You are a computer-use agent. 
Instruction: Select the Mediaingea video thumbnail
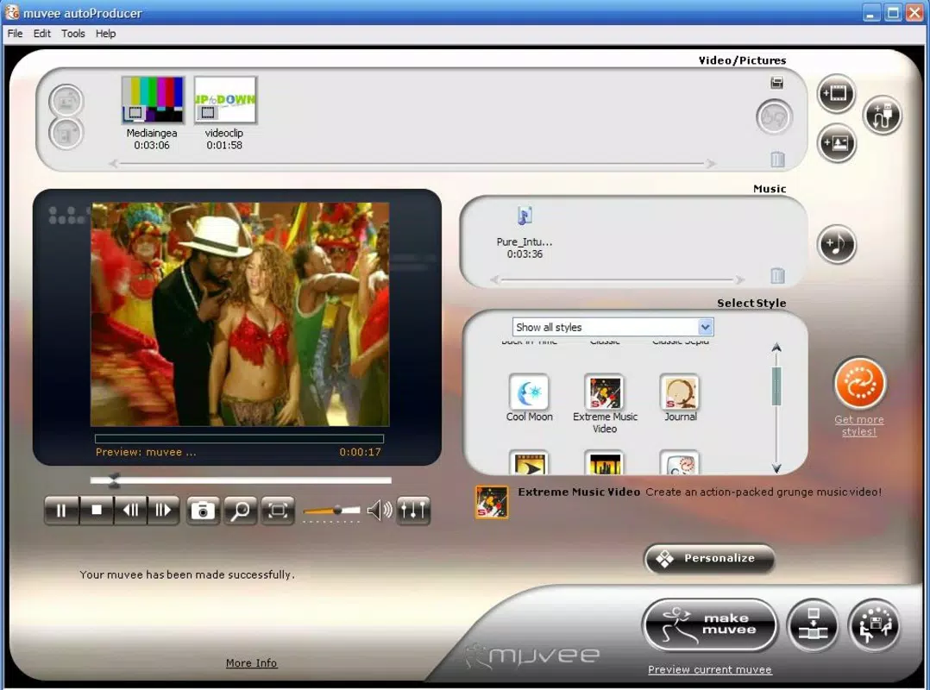pyautogui.click(x=153, y=99)
